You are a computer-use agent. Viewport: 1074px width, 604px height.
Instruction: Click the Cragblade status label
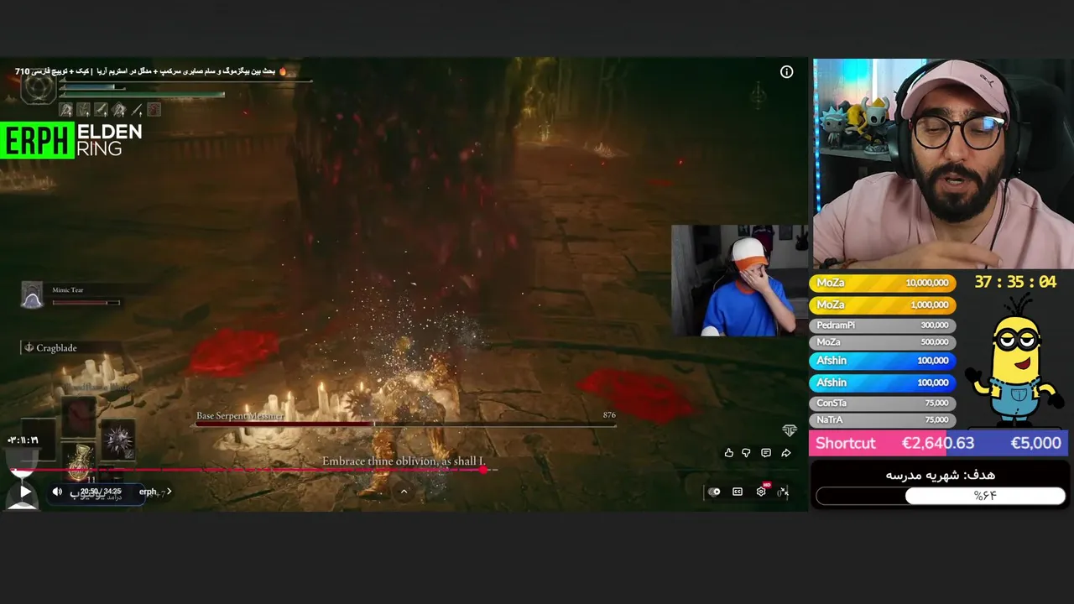coord(55,347)
